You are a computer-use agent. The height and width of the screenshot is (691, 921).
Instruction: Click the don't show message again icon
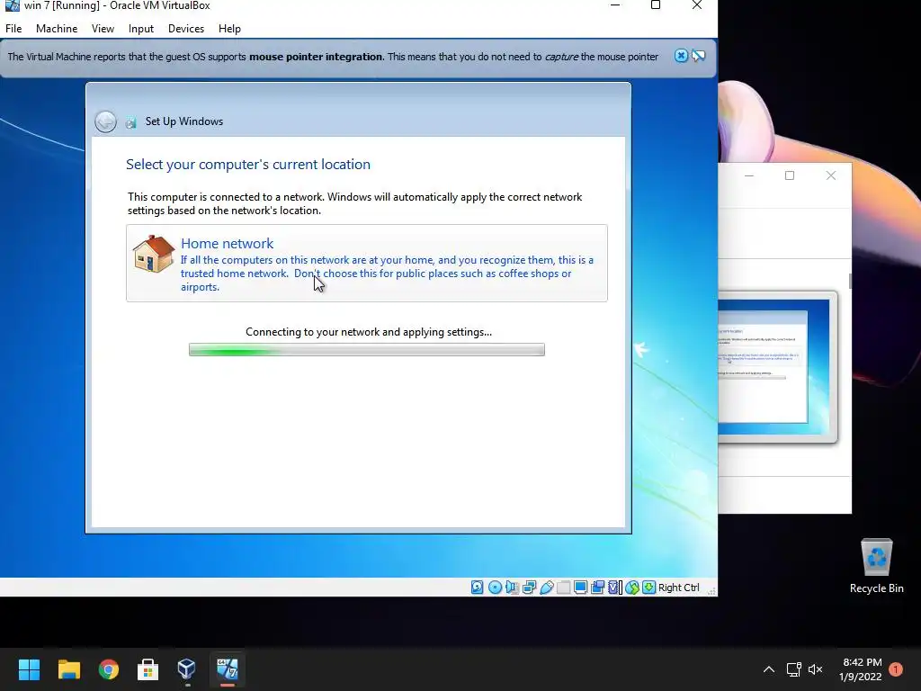click(x=698, y=56)
